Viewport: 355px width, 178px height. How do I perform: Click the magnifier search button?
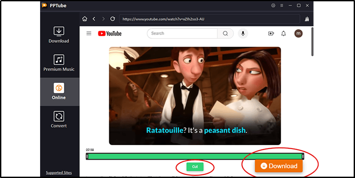(x=225, y=33)
